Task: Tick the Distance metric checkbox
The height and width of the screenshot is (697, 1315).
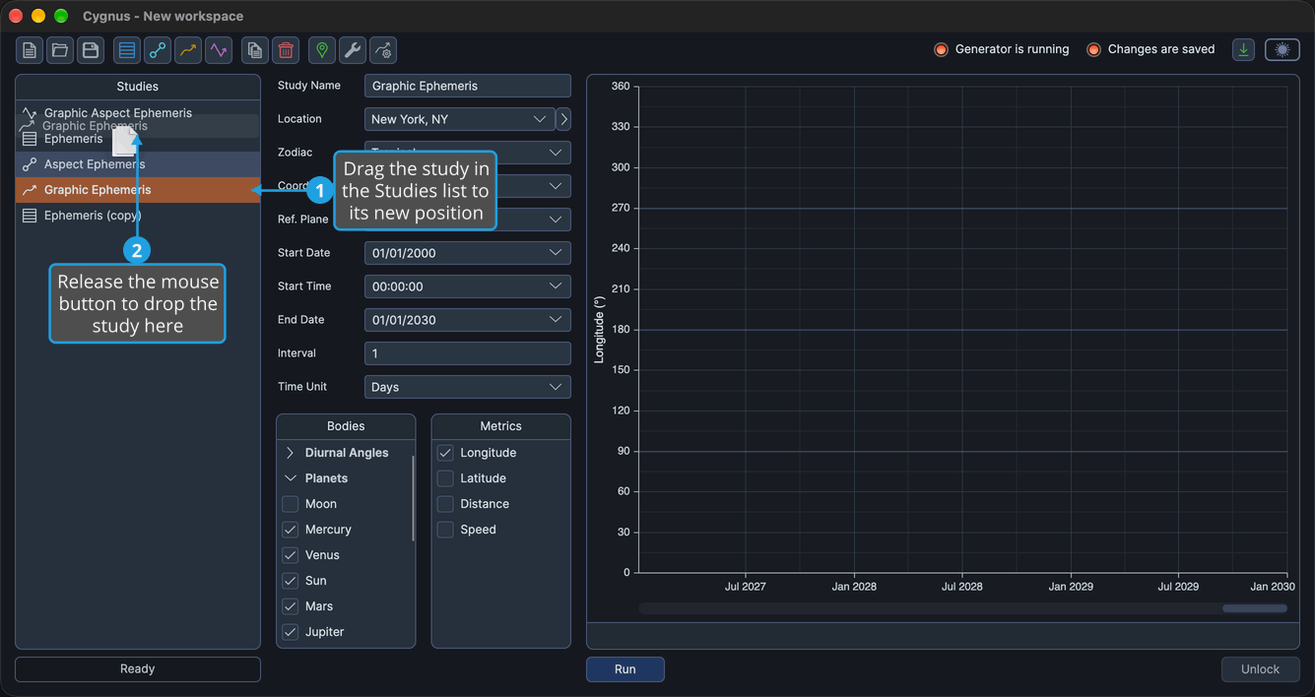Action: point(445,504)
